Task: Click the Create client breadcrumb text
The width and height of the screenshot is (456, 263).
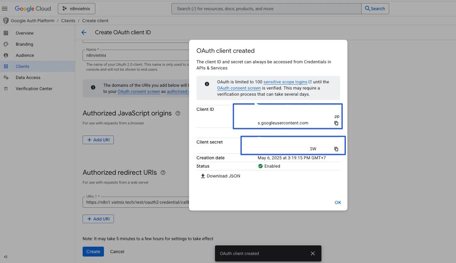Action: pyautogui.click(x=95, y=21)
